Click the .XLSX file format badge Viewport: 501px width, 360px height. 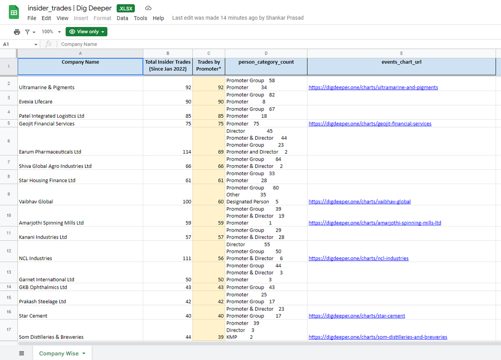tap(125, 8)
